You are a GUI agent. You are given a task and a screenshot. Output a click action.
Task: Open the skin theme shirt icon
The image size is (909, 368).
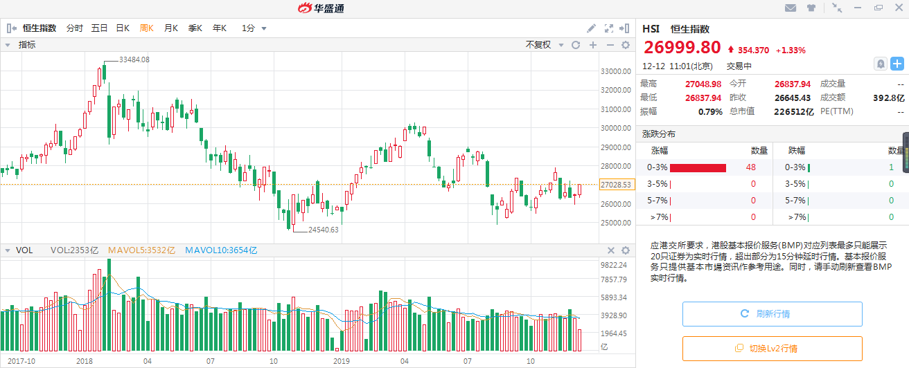811,8
